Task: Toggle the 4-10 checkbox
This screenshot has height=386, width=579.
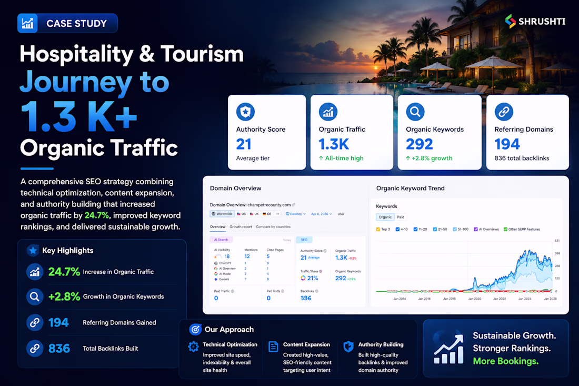Action: (x=397, y=230)
